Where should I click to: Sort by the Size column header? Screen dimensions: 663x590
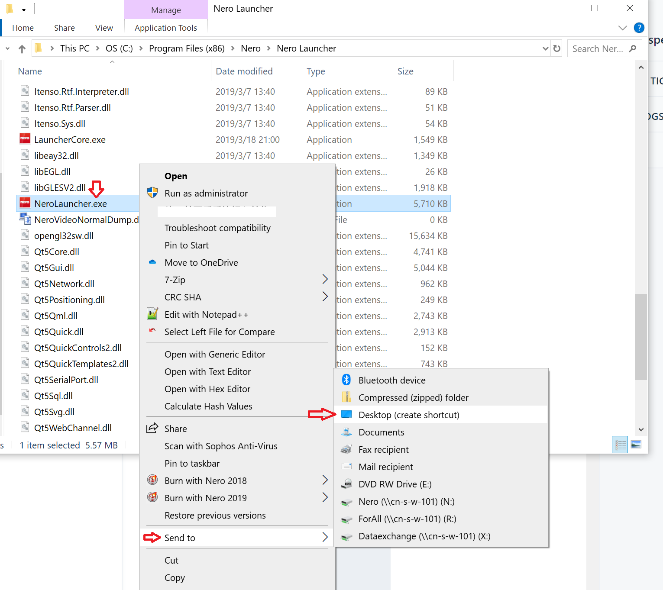pos(405,71)
